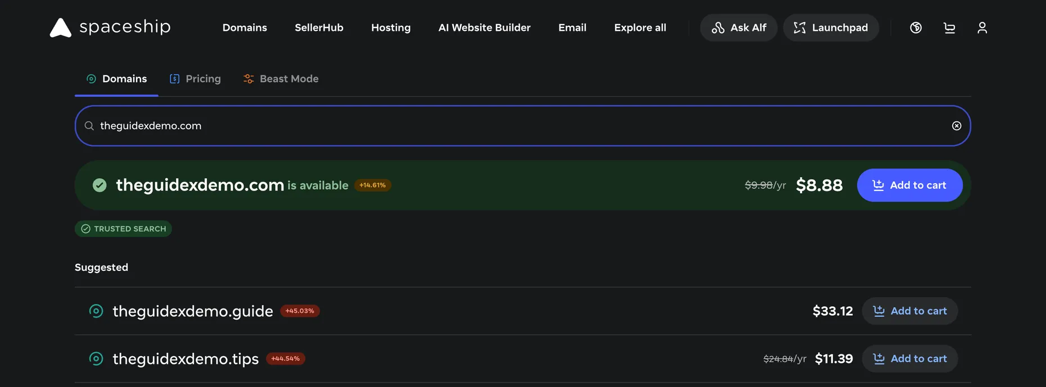Click the $11.39 price

point(833,358)
